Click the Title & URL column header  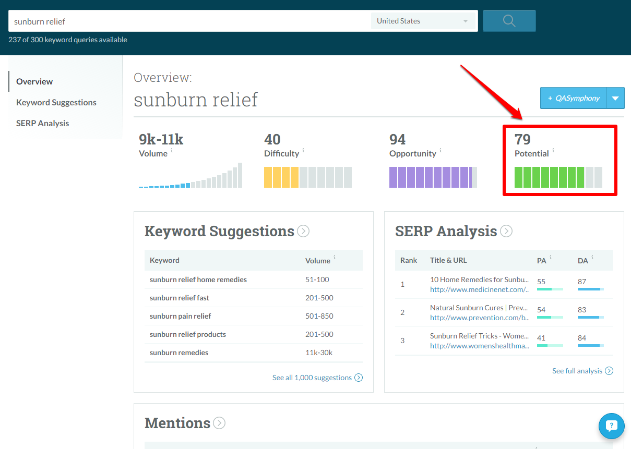pyautogui.click(x=448, y=260)
